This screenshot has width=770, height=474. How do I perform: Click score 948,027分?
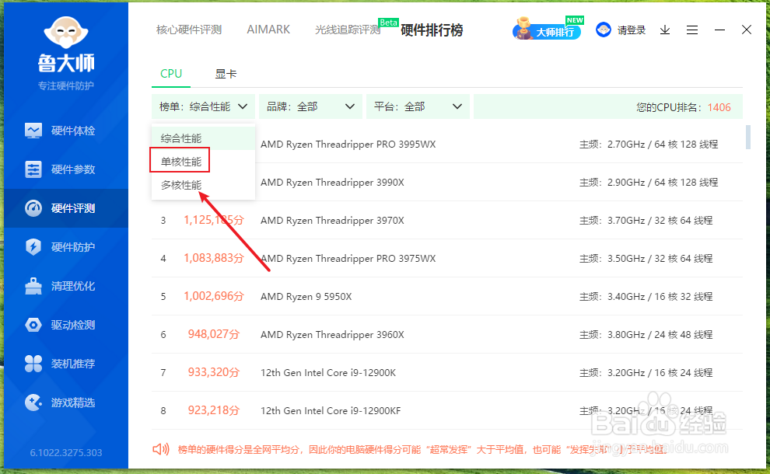[214, 335]
